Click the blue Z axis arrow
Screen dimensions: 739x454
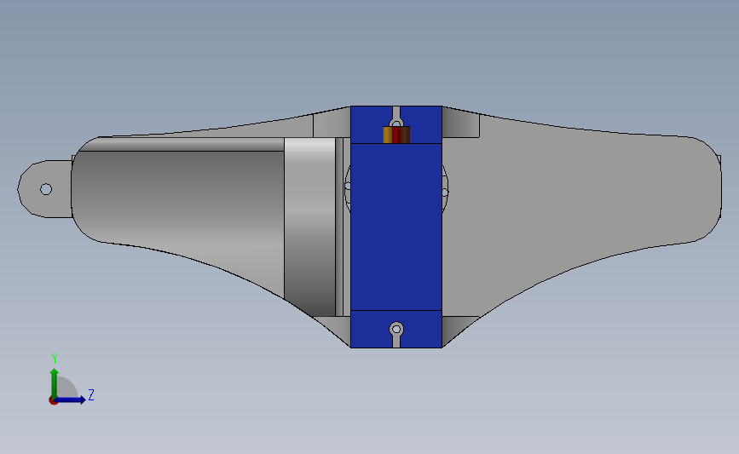pos(71,399)
